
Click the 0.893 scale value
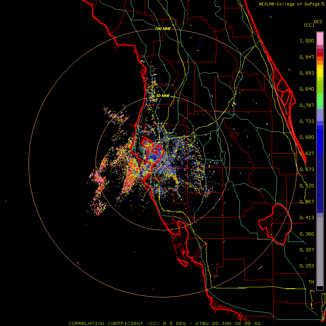pyautogui.click(x=307, y=73)
